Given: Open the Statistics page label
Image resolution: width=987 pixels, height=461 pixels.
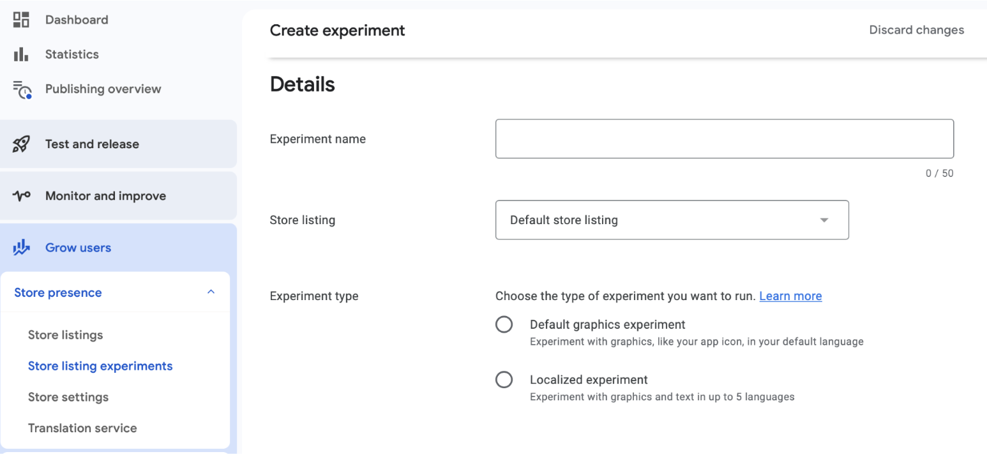Looking at the screenshot, I should (x=72, y=54).
